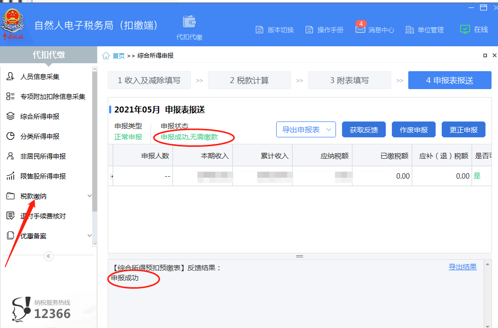
Task: Click the 12366 hotline headset icon
Action: [x=21, y=309]
